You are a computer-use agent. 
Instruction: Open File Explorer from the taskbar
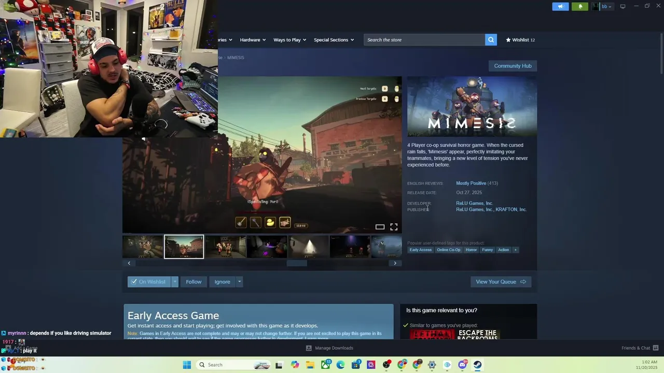coord(310,365)
